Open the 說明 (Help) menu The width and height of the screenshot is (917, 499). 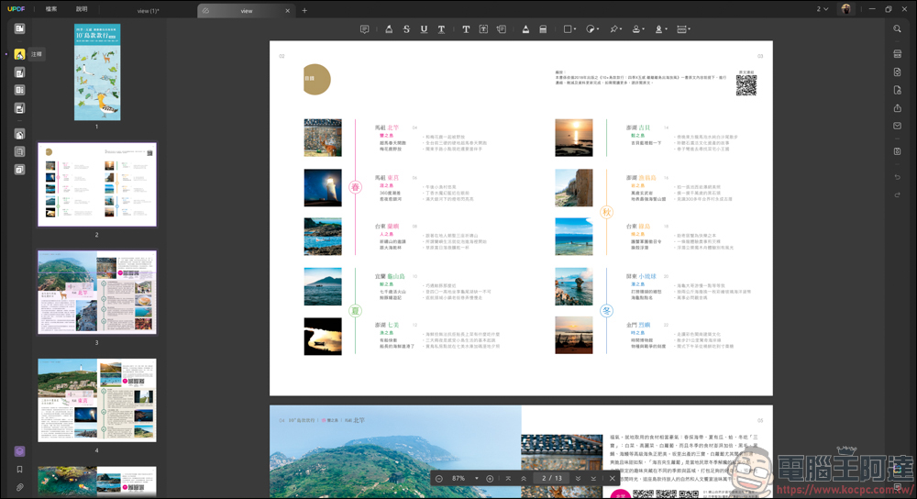pos(82,9)
